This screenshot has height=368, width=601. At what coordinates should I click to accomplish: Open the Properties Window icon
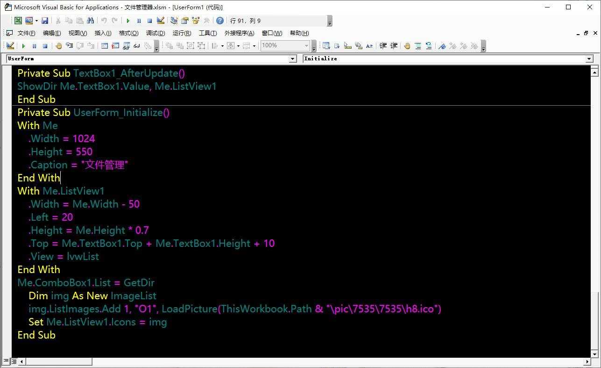(x=185, y=21)
